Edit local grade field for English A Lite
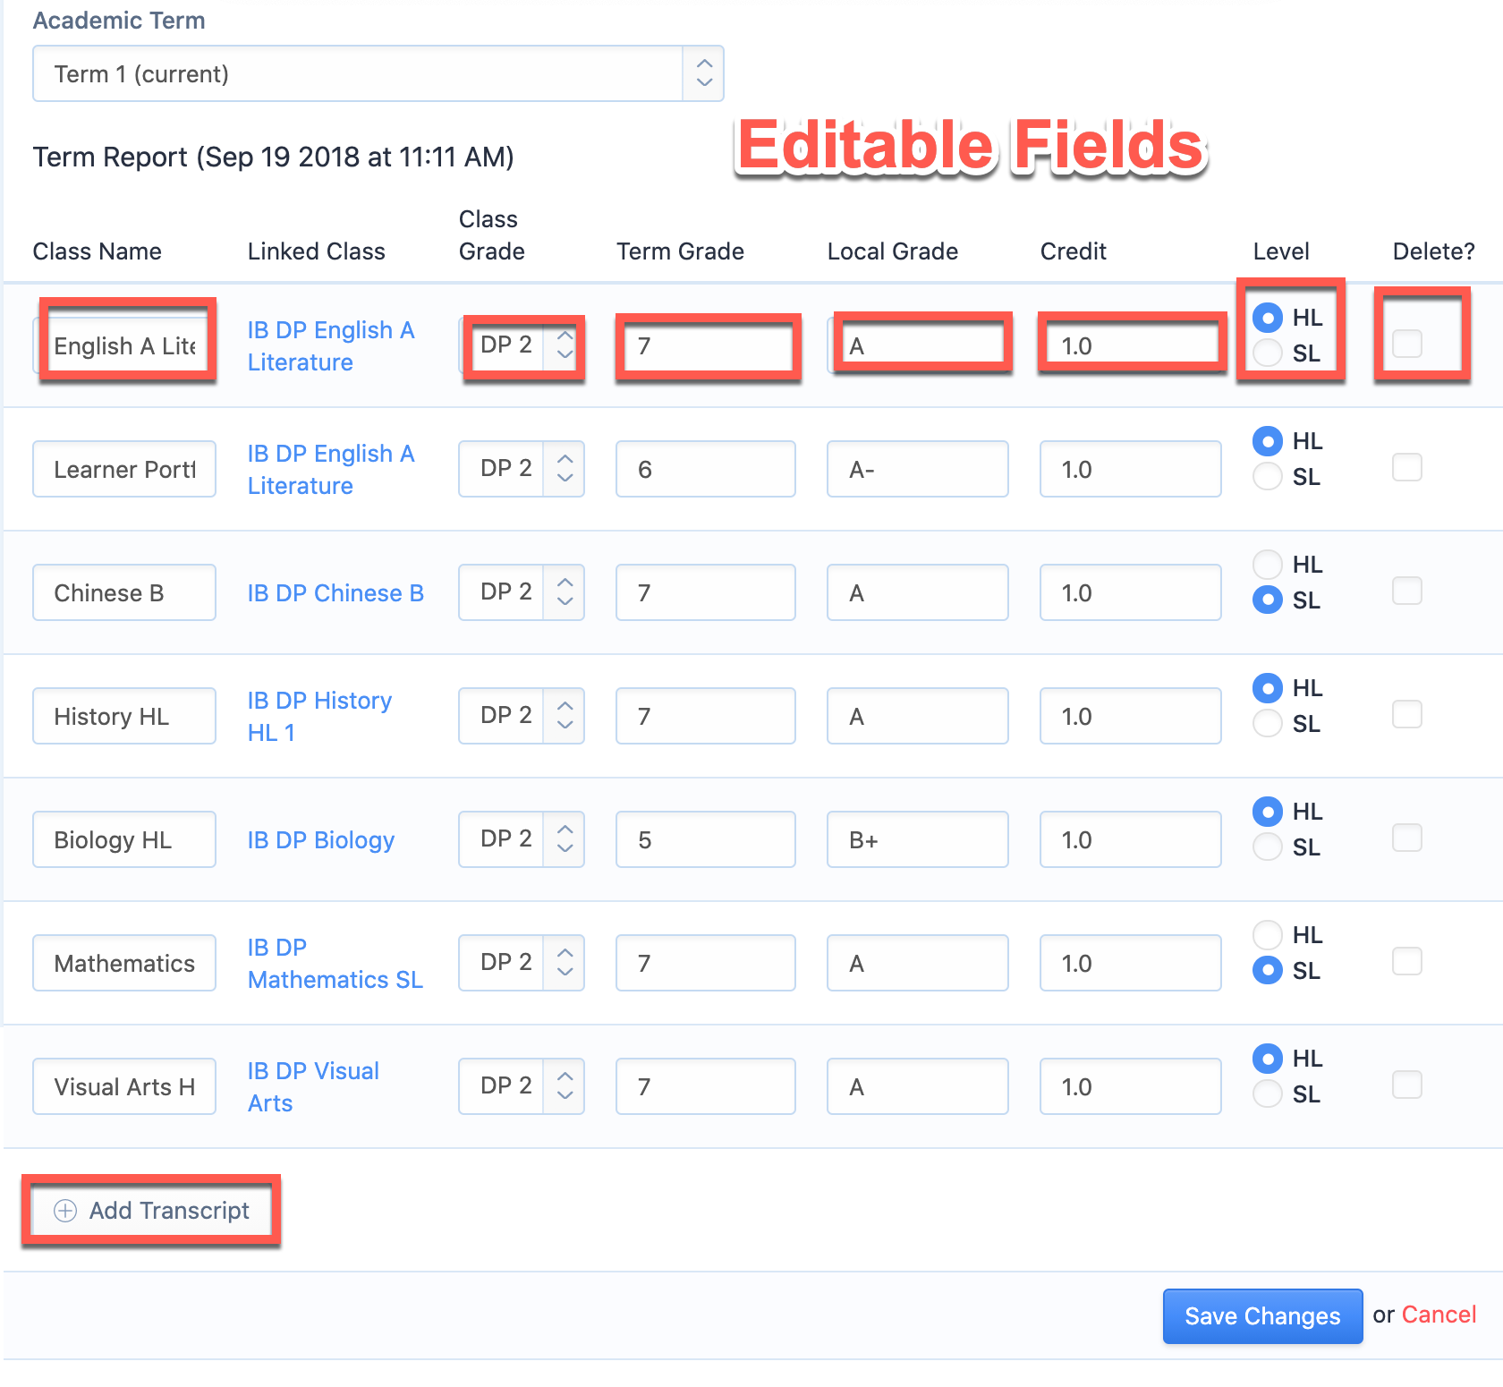 (918, 345)
